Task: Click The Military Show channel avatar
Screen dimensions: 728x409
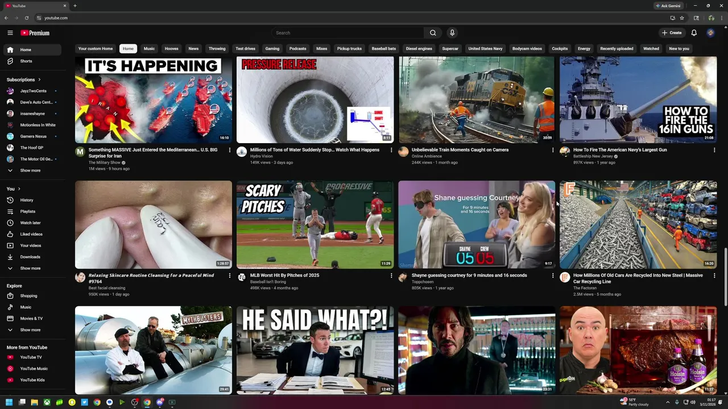Action: 80,152
